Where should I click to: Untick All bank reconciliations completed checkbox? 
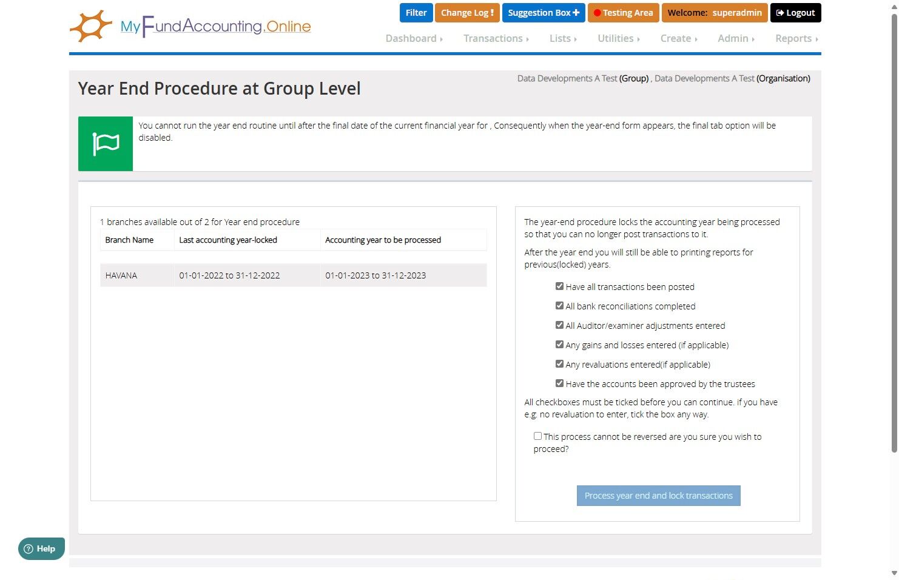pyautogui.click(x=559, y=306)
